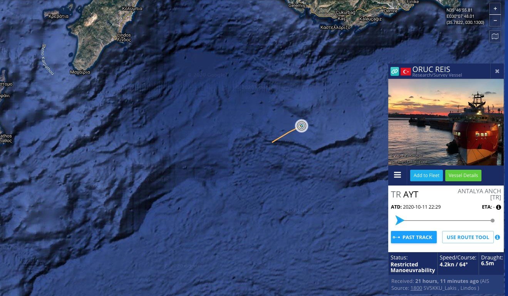Click info icon next to Use Route Tool

tap(497, 237)
